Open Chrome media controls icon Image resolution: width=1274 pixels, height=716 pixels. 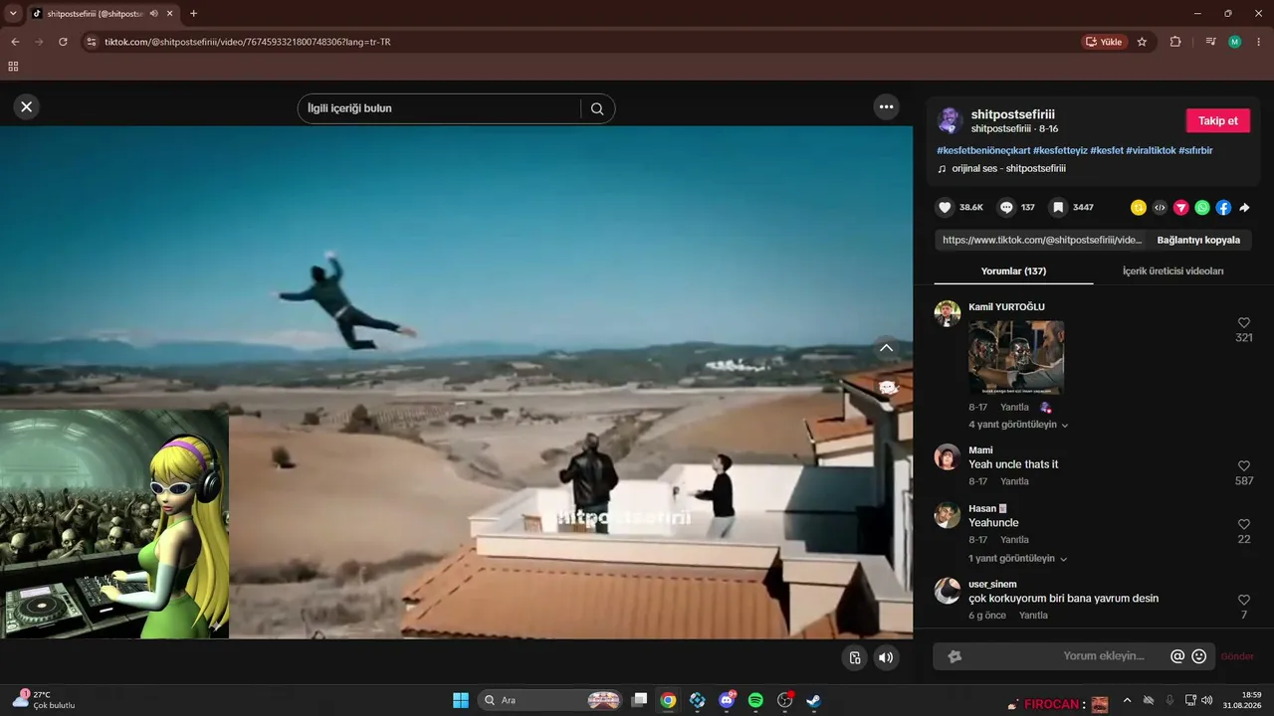(1210, 42)
